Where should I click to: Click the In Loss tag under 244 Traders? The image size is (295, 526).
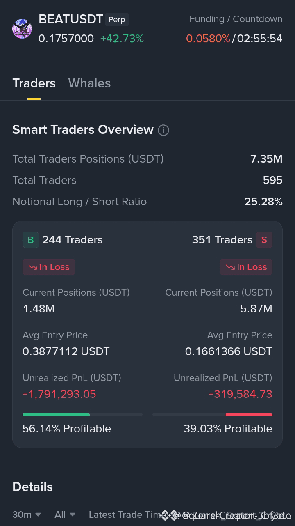49,267
